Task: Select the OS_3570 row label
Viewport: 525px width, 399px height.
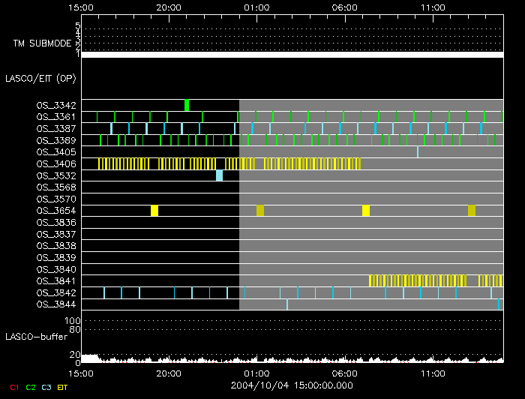Action: point(55,199)
